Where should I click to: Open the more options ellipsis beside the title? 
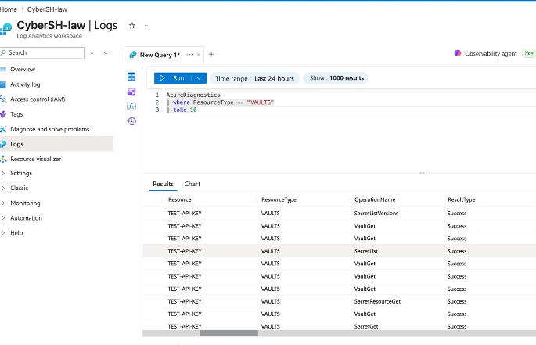pos(147,25)
